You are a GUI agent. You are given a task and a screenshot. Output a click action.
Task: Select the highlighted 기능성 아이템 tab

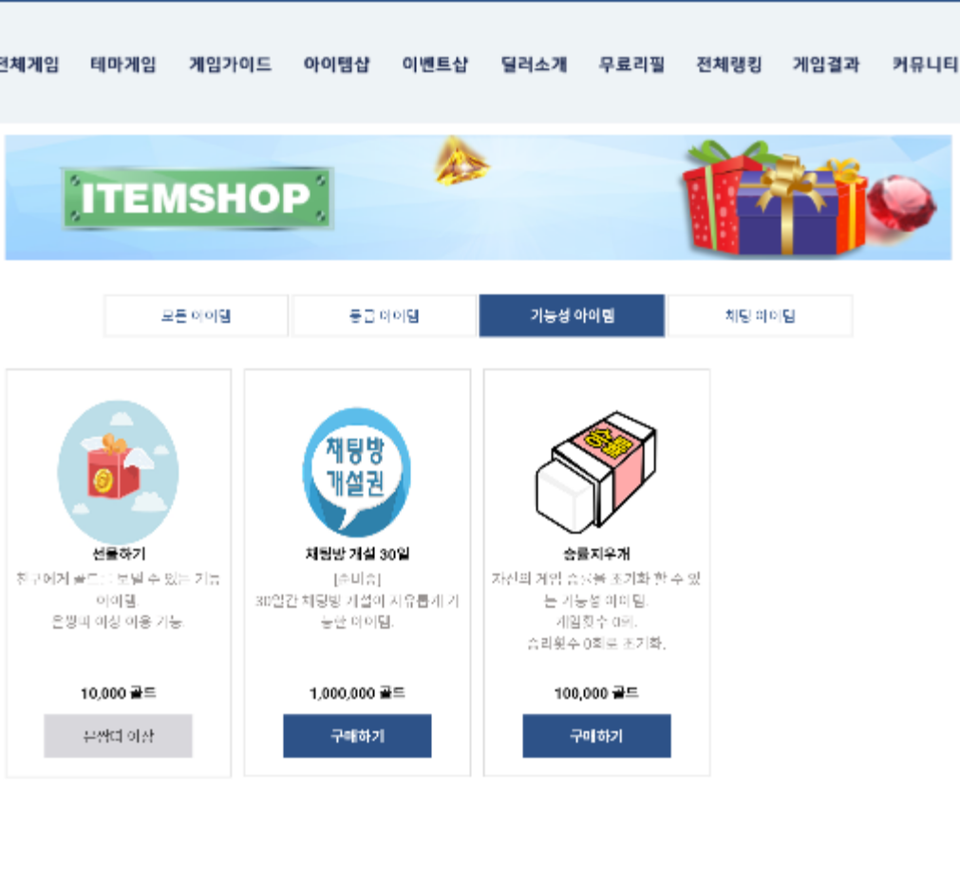tap(572, 316)
